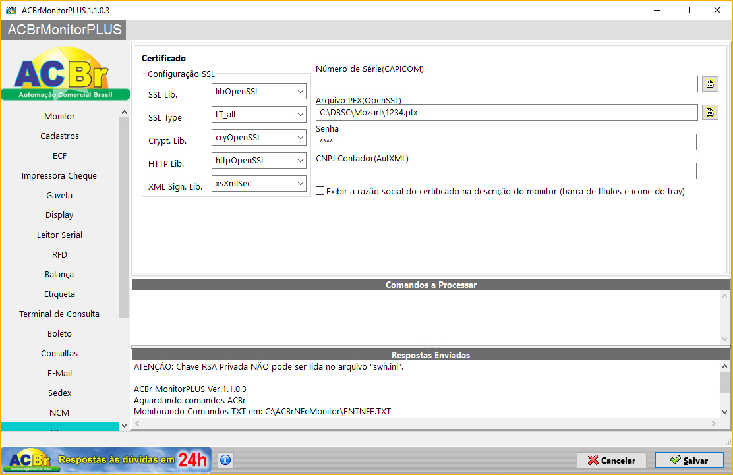This screenshot has height=475, width=733.
Task: Click Comandos a Processar scroll down arrow
Action: (724, 339)
